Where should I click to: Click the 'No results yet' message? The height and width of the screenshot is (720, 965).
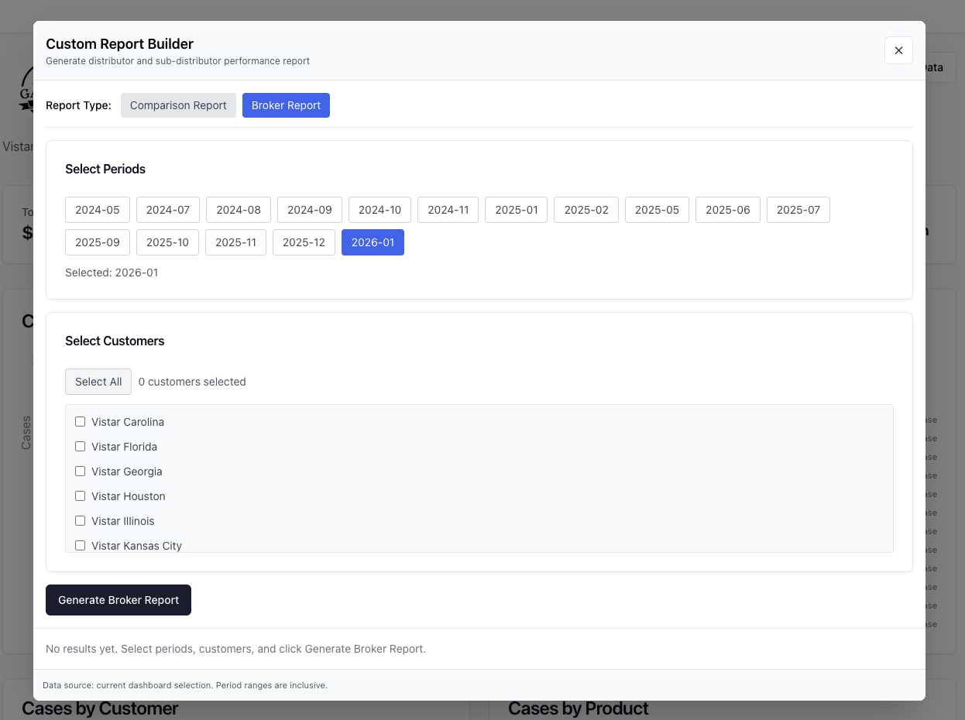click(235, 649)
